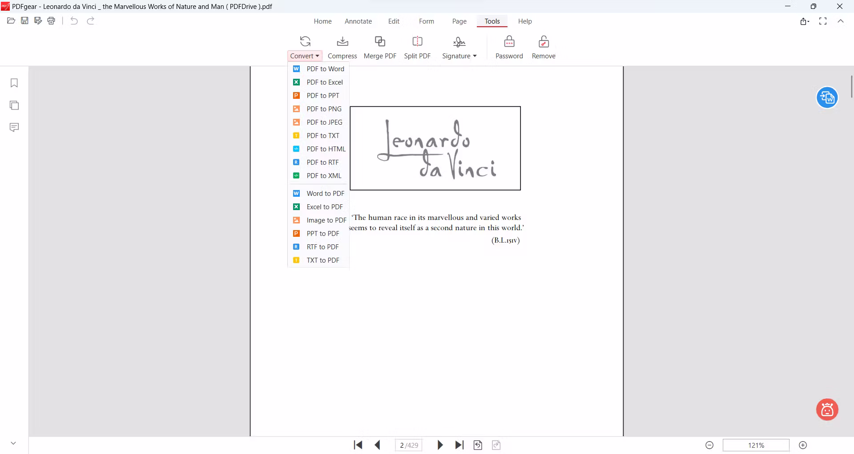Choose Excel to PDF option
854x454 pixels.
318,207
